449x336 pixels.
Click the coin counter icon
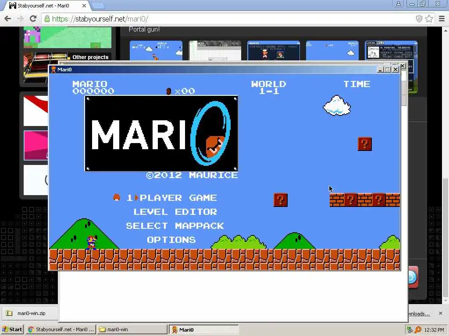coord(169,91)
